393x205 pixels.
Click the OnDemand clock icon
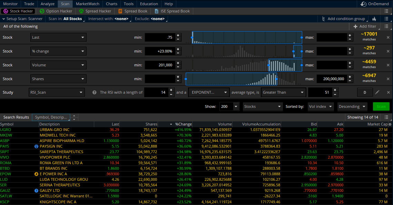[364, 4]
